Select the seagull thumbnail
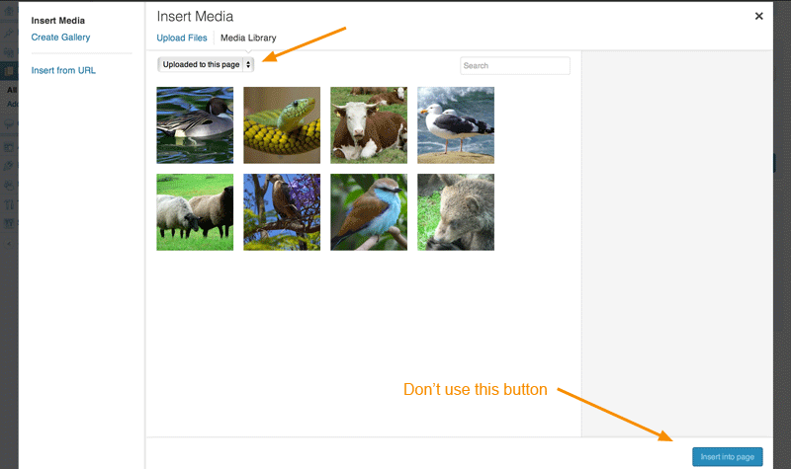The height and width of the screenshot is (469, 791). pyautogui.click(x=456, y=125)
